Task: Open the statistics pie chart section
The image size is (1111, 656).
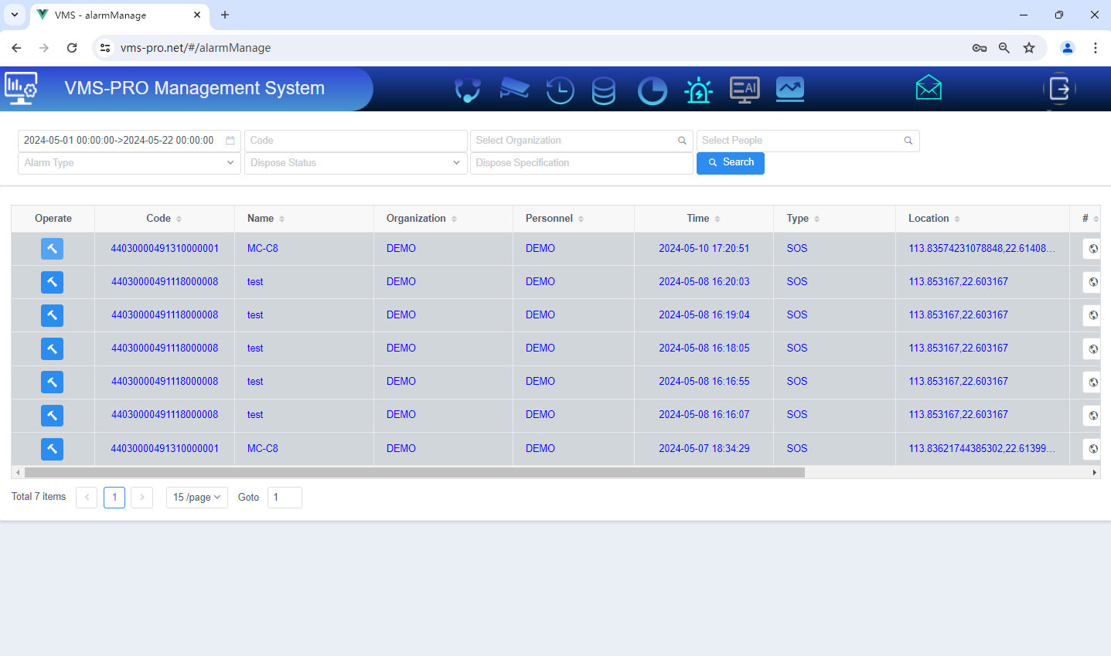Action: click(x=652, y=89)
